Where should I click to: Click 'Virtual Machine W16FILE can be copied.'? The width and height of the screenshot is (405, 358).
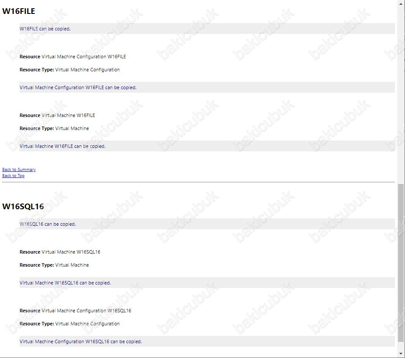tap(207, 146)
